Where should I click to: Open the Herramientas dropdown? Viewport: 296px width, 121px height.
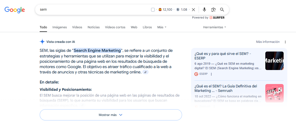coord(214,27)
